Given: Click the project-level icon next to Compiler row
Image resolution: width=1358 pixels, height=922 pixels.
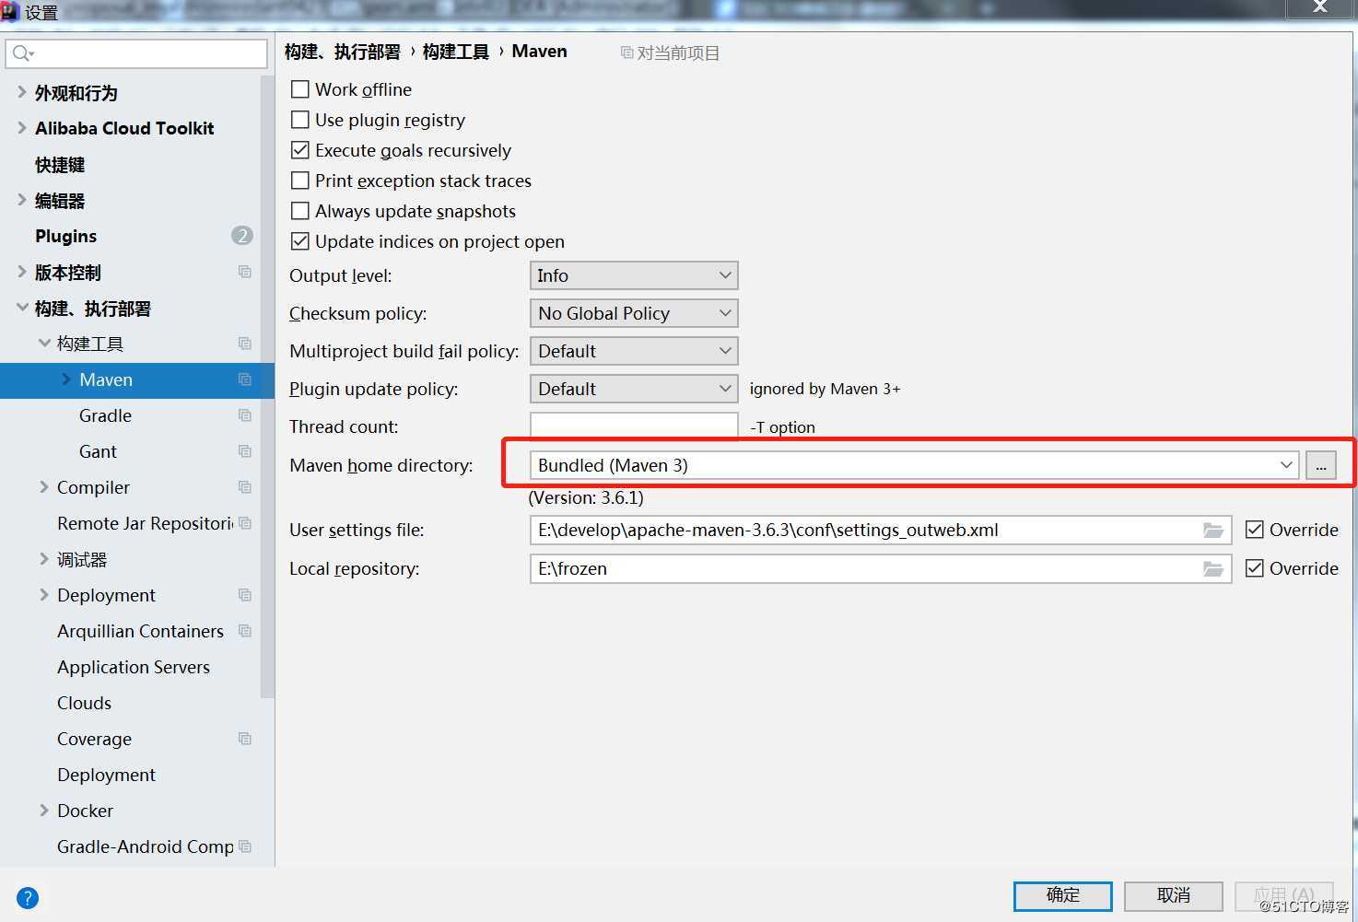Looking at the screenshot, I should pyautogui.click(x=244, y=487).
